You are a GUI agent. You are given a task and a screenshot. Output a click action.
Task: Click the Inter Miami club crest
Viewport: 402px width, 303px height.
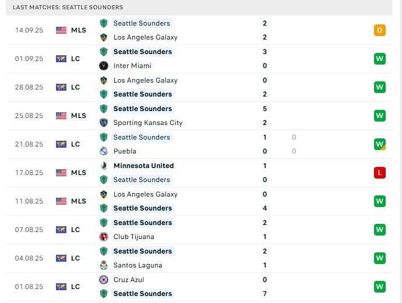click(104, 66)
